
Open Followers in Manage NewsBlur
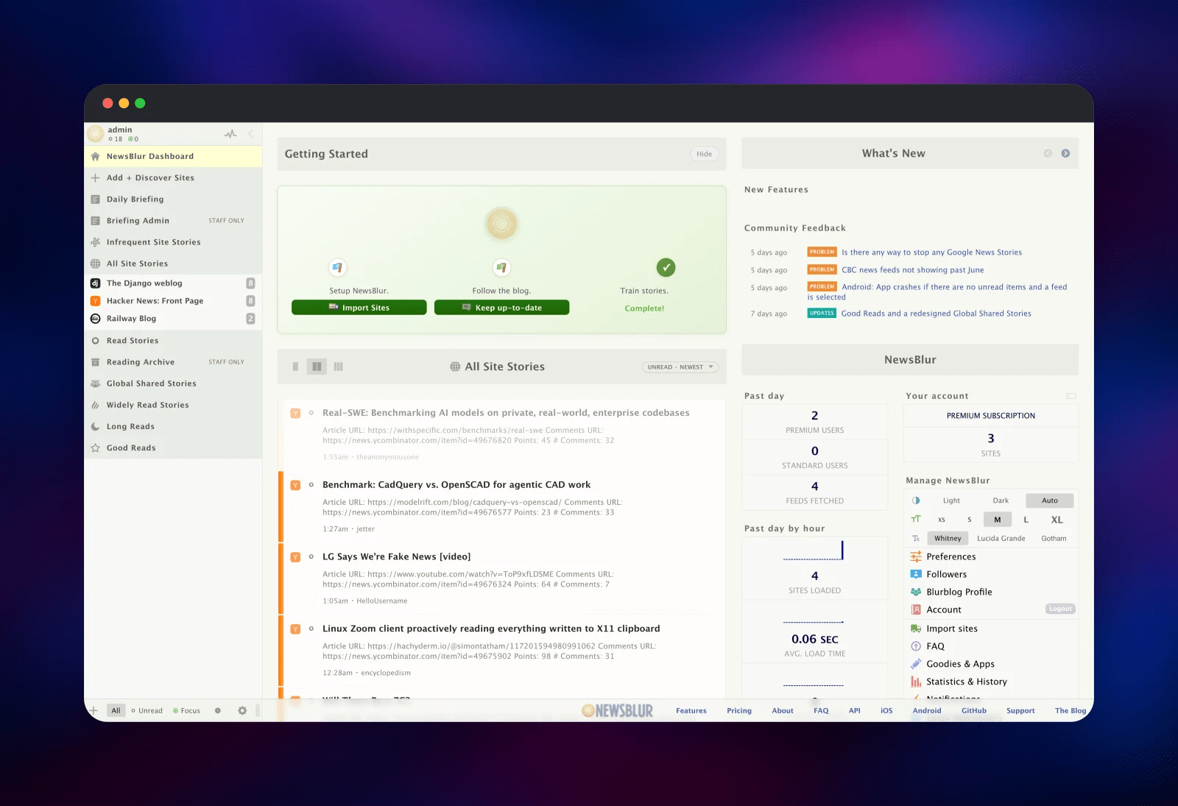tap(991, 574)
